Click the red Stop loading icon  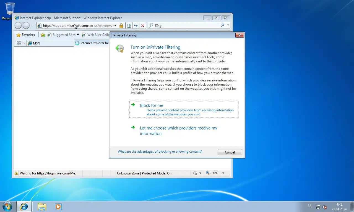coord(143,26)
